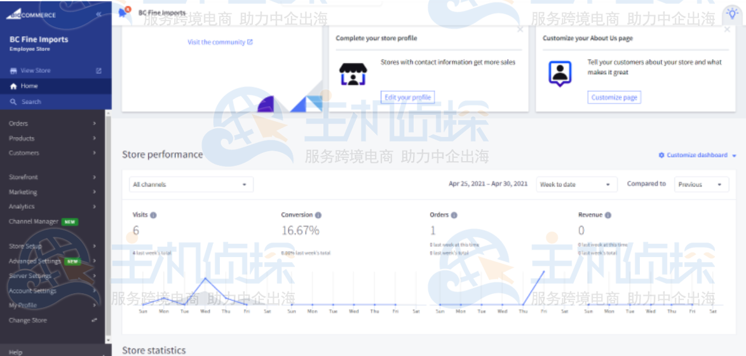Close the Customize your About Us card
This screenshot has width=746, height=356.
click(727, 29)
